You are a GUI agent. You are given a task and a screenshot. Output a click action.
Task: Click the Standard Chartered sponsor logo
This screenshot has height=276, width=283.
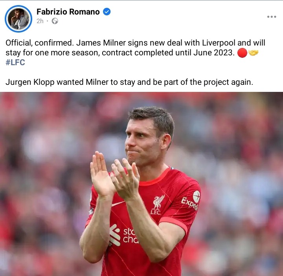(x=123, y=235)
